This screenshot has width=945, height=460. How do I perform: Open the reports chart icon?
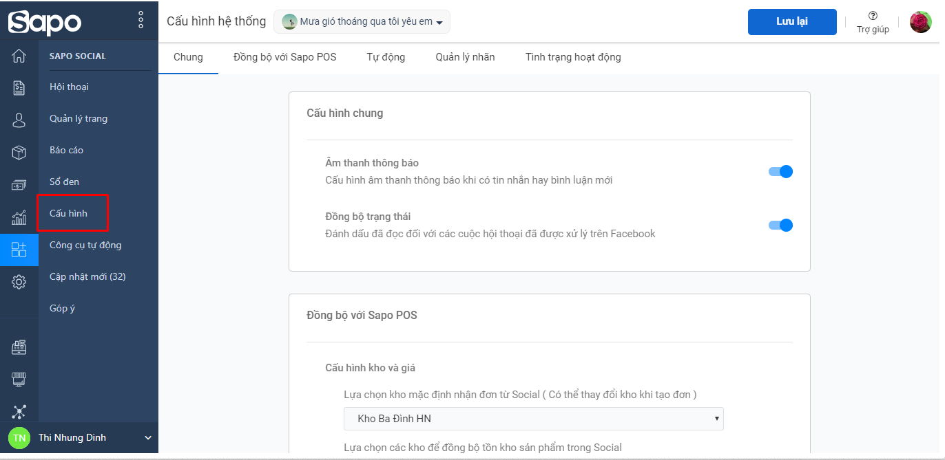pos(19,217)
